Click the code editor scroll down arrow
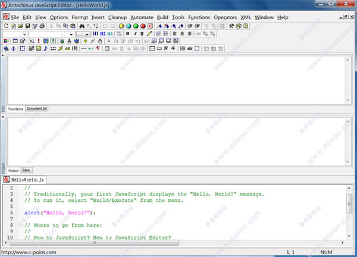Viewport: 357px width, 257px height. coord(349,236)
